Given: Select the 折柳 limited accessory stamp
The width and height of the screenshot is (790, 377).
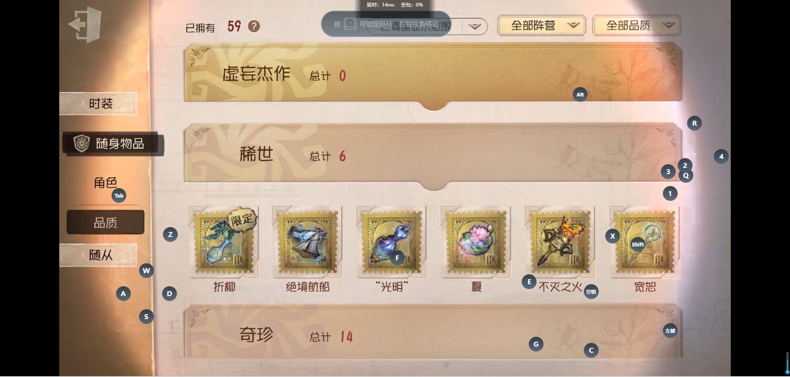Looking at the screenshot, I should coord(224,241).
